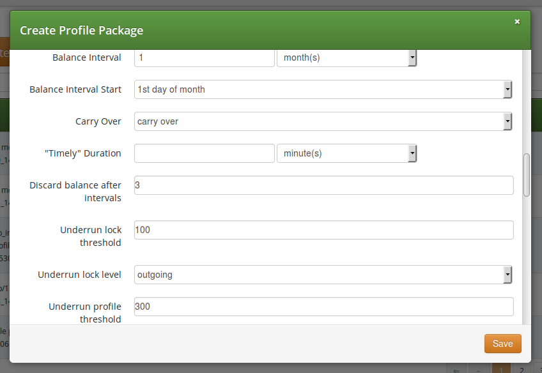Click the Balance Interval number field
Screen dimensions: 542x373
click(x=204, y=57)
